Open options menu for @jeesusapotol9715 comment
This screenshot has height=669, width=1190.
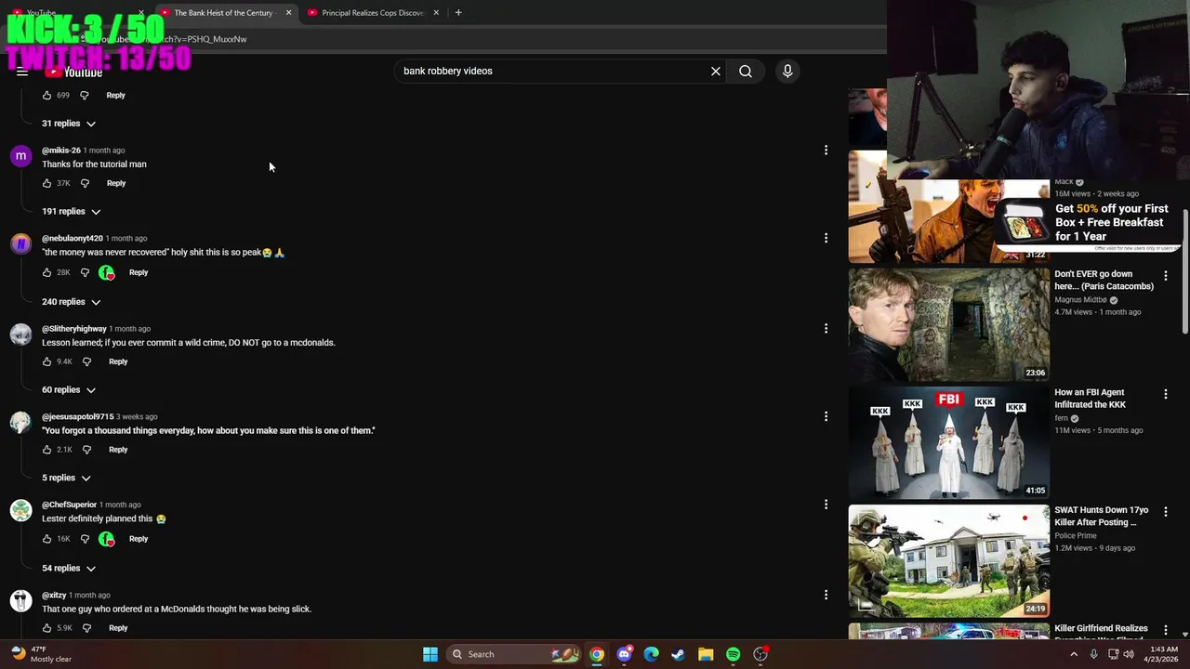[x=826, y=416]
